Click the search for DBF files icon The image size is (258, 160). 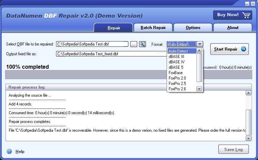(x=142, y=44)
